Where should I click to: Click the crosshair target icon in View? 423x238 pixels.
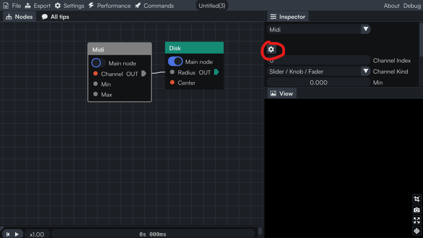click(417, 231)
